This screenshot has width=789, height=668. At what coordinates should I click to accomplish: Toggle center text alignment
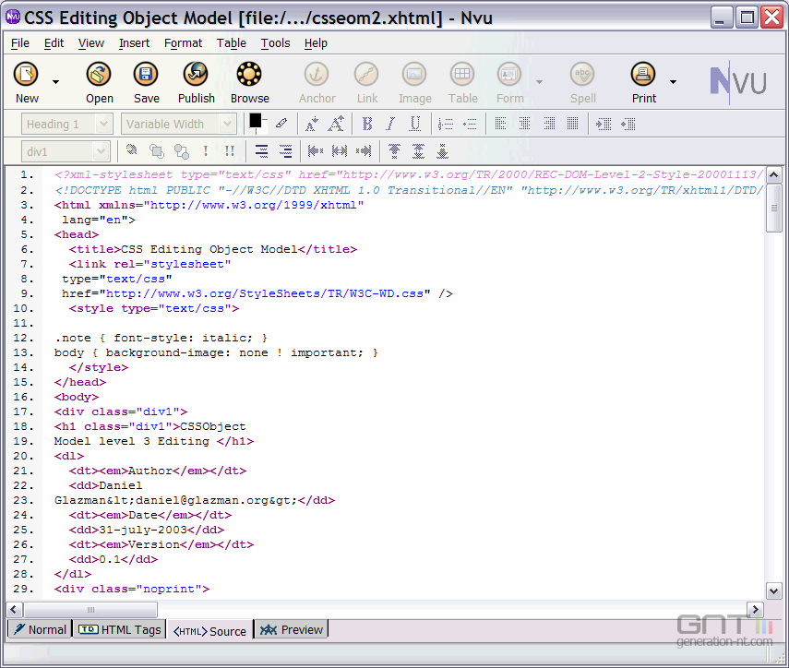[524, 124]
